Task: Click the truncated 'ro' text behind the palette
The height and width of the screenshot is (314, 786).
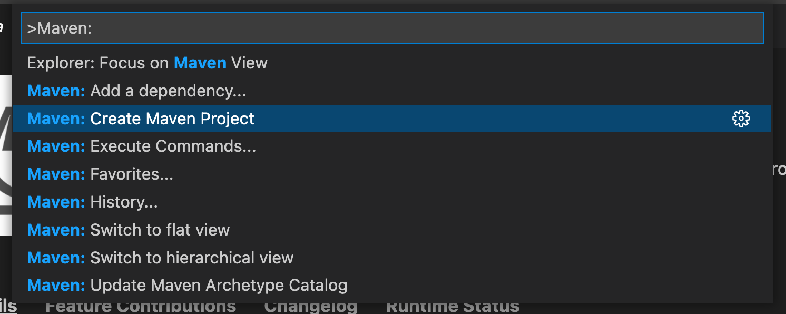Action: click(x=779, y=170)
